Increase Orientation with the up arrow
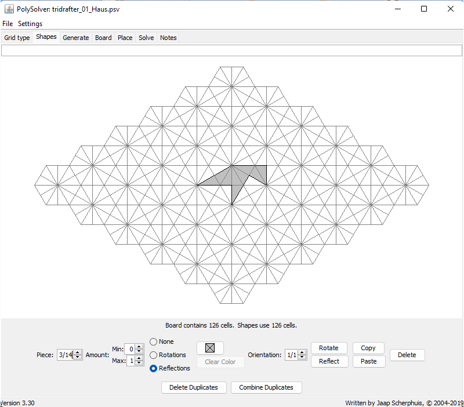 pos(302,353)
